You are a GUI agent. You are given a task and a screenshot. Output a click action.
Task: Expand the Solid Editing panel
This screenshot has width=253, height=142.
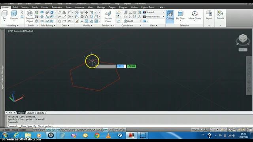48,26
